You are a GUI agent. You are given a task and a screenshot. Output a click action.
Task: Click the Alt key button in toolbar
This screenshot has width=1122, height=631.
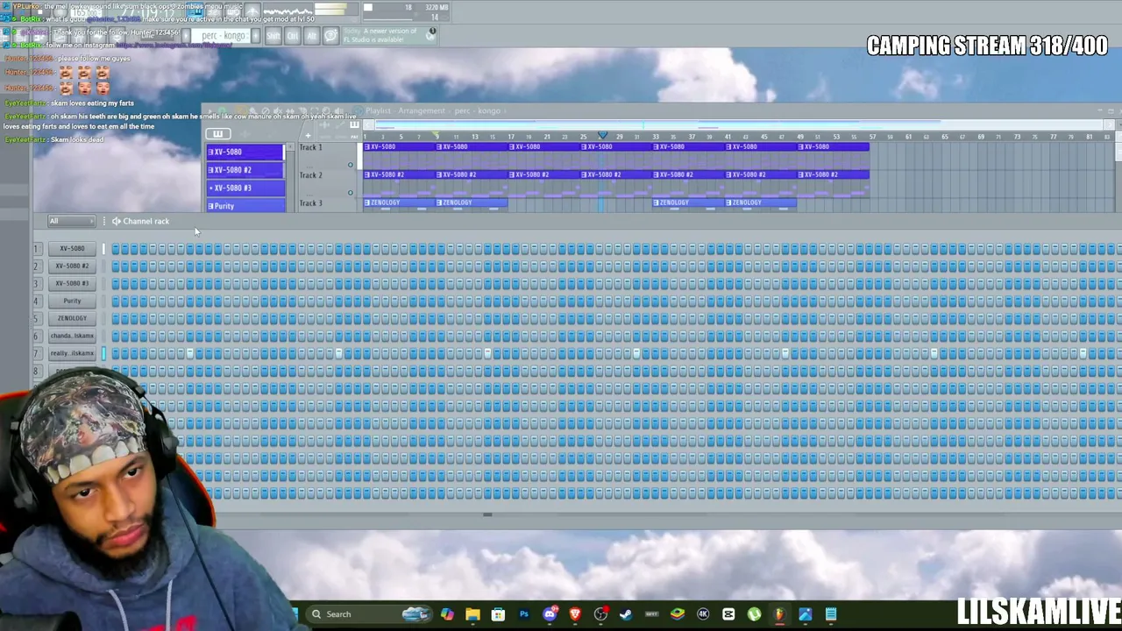[311, 36]
